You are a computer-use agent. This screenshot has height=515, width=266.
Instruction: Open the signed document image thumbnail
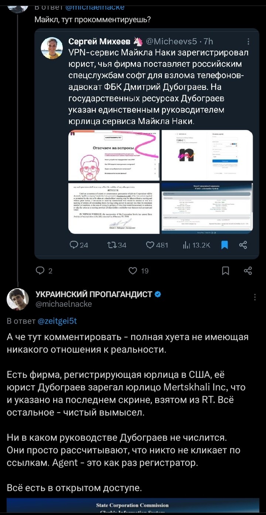[x=114, y=208]
